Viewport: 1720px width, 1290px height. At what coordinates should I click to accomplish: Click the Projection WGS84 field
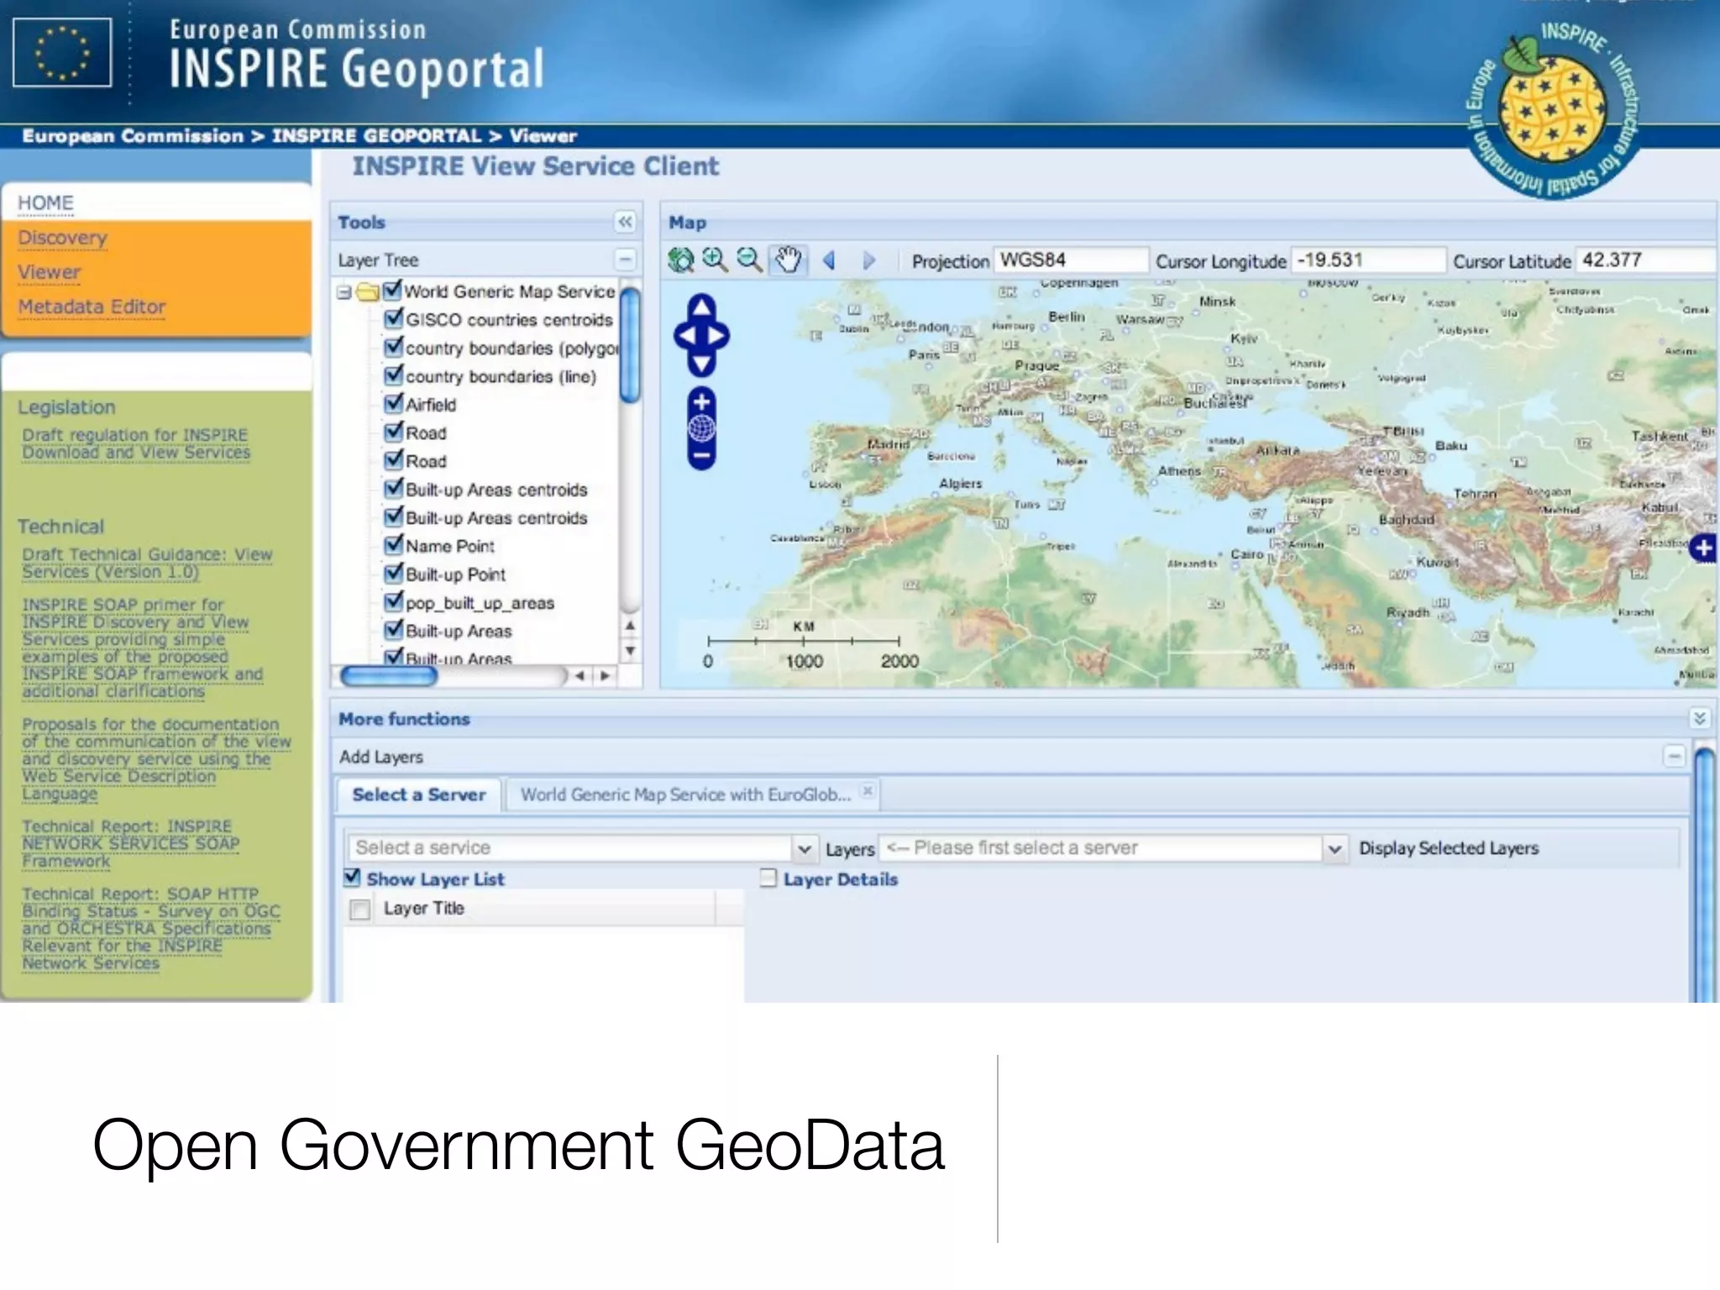[1071, 260]
